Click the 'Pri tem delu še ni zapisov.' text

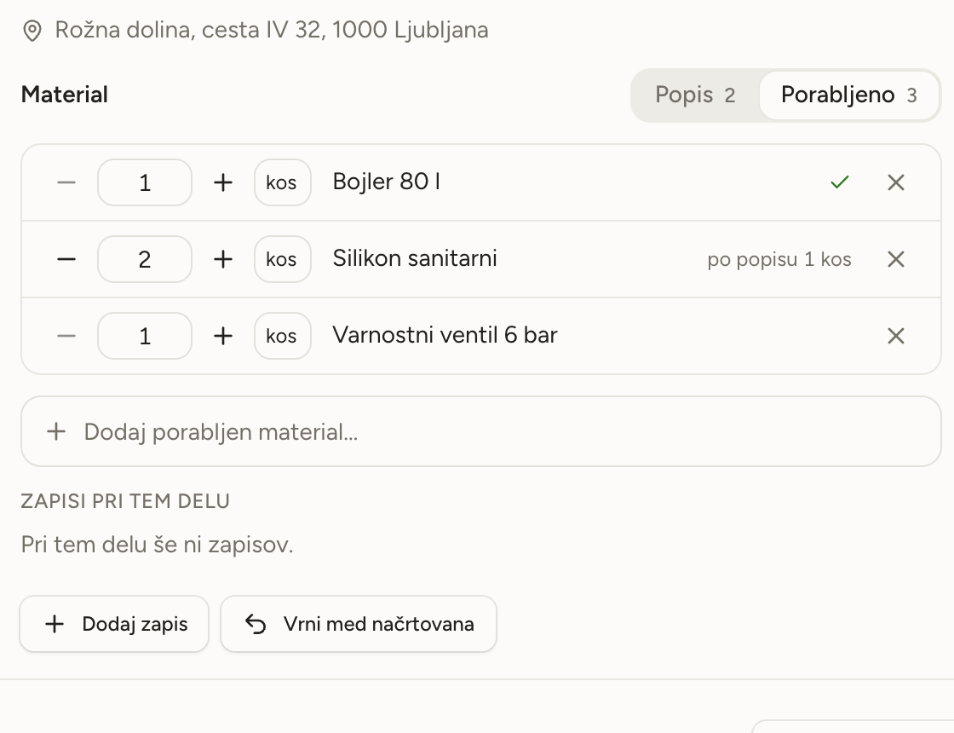pos(157,545)
